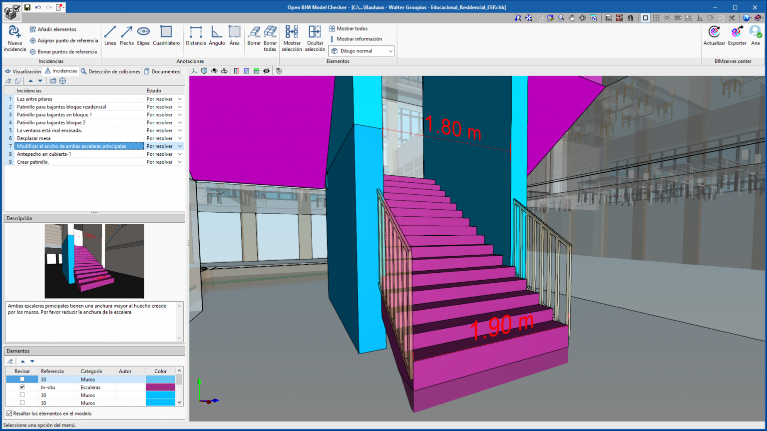Viewport: 767px width, 431px height.
Task: Click the magenta color swatch for Escaleras
Action: click(161, 387)
